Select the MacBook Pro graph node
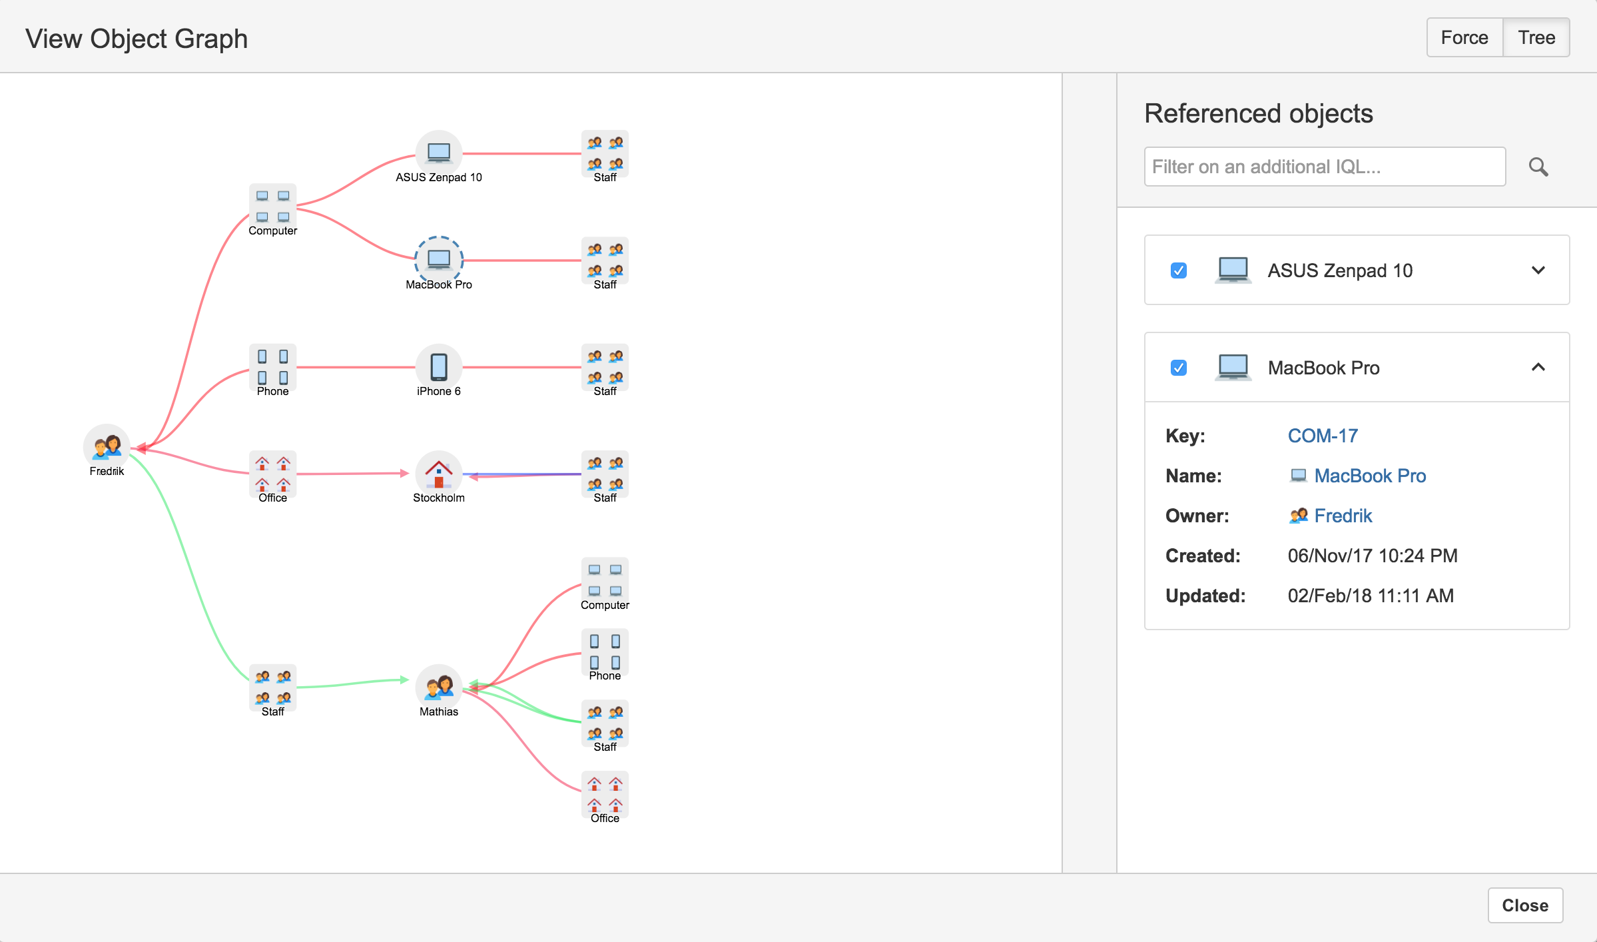Screen dimensions: 1597x942 click(x=439, y=259)
